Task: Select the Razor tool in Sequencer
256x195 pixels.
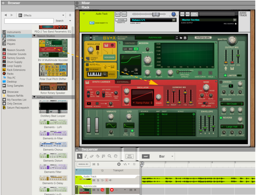Action: point(97,156)
